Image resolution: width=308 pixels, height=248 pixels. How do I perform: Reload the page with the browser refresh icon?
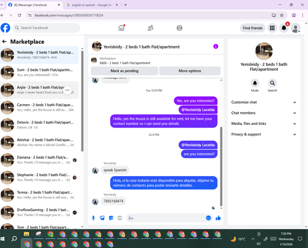point(19,15)
